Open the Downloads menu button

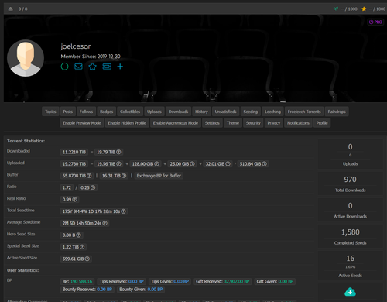click(178, 112)
